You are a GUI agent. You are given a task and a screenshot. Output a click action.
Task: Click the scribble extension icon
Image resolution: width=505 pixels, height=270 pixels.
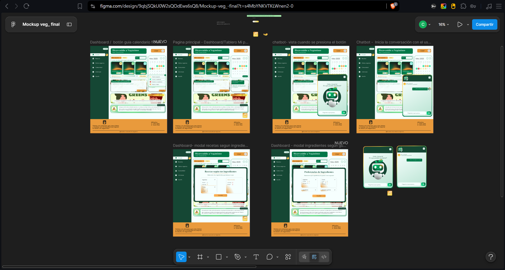click(433, 6)
